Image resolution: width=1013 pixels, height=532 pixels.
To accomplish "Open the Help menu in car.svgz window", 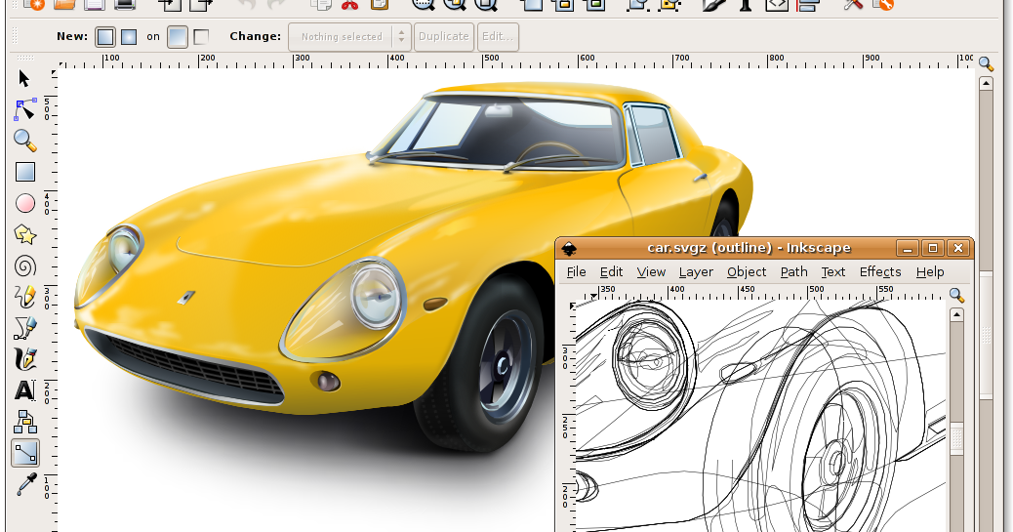I will click(x=930, y=272).
